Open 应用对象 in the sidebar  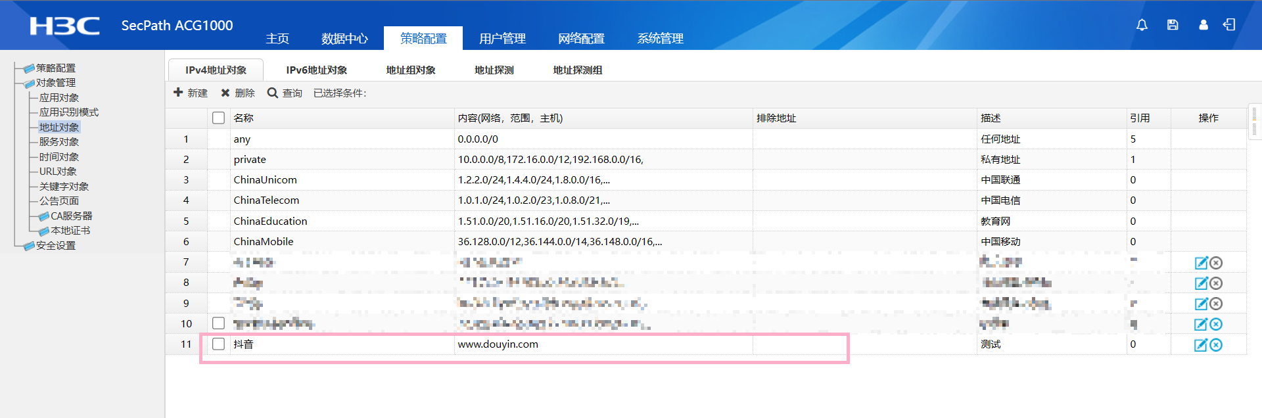[x=59, y=98]
